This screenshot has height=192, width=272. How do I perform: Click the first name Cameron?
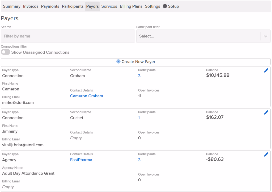[11, 89]
